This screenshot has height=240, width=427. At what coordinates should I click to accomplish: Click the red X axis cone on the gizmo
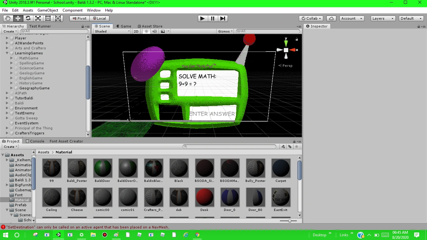293,50
